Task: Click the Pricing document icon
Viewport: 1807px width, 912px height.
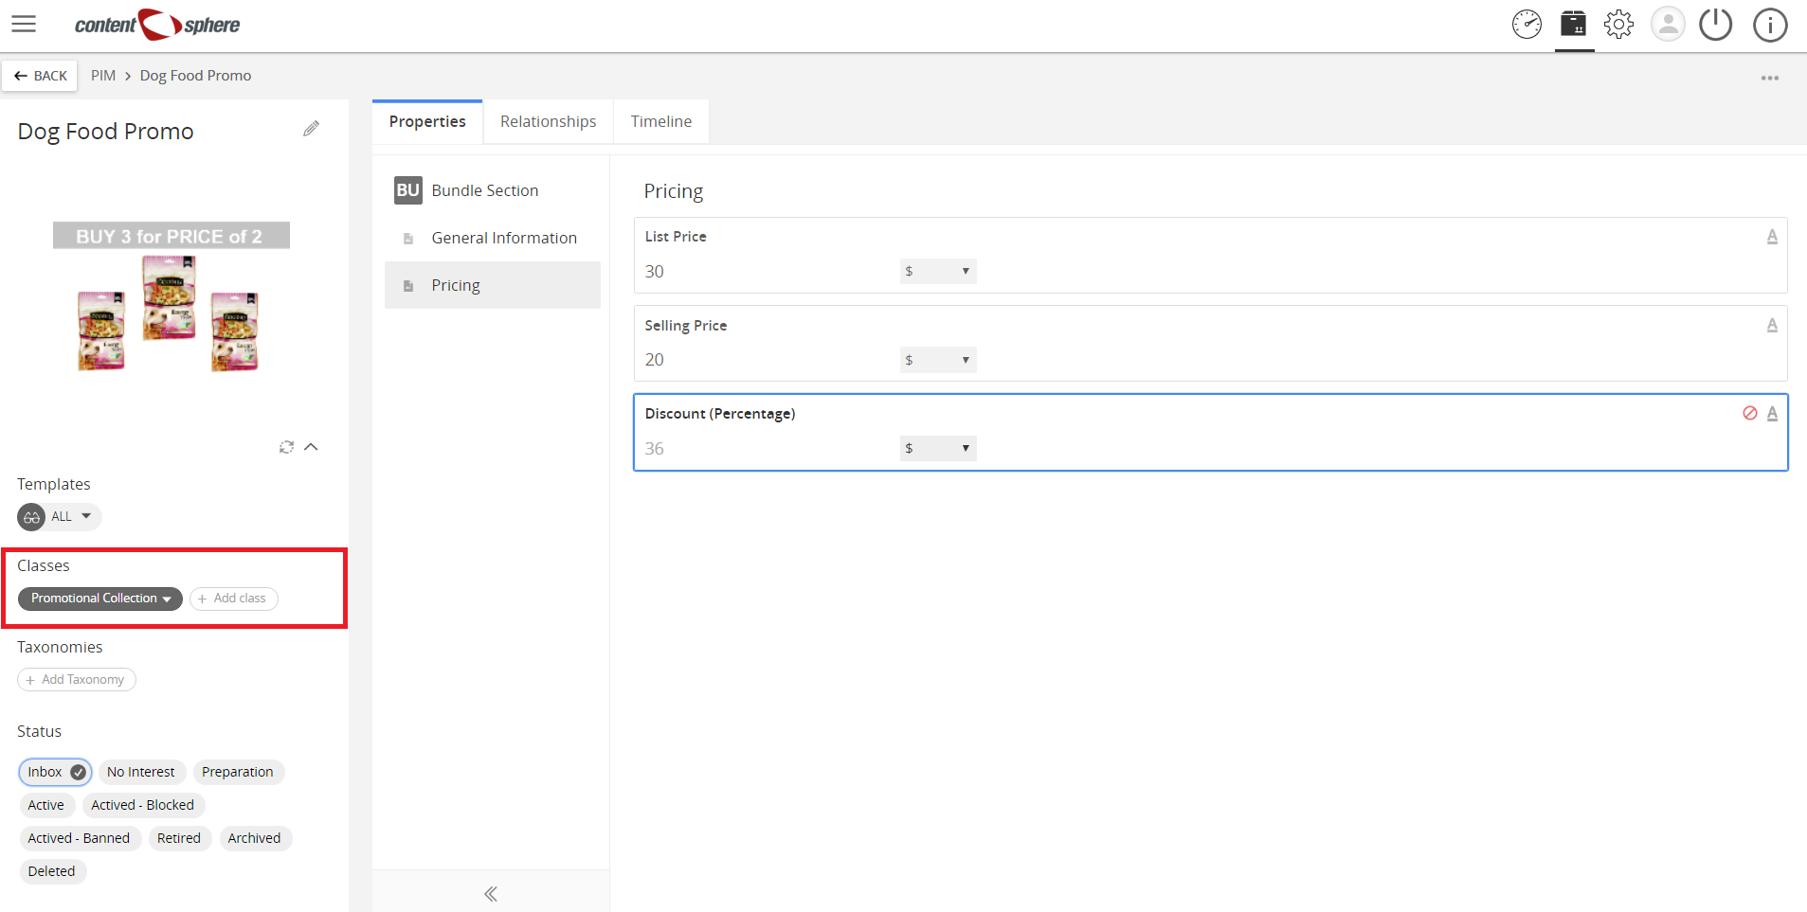Action: (408, 286)
